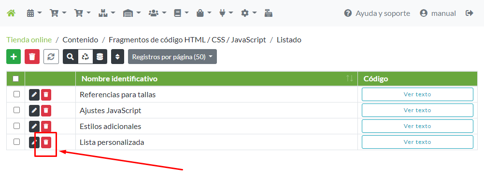
Task: Select the Referencias para tallas name
Action: [x=117, y=95]
